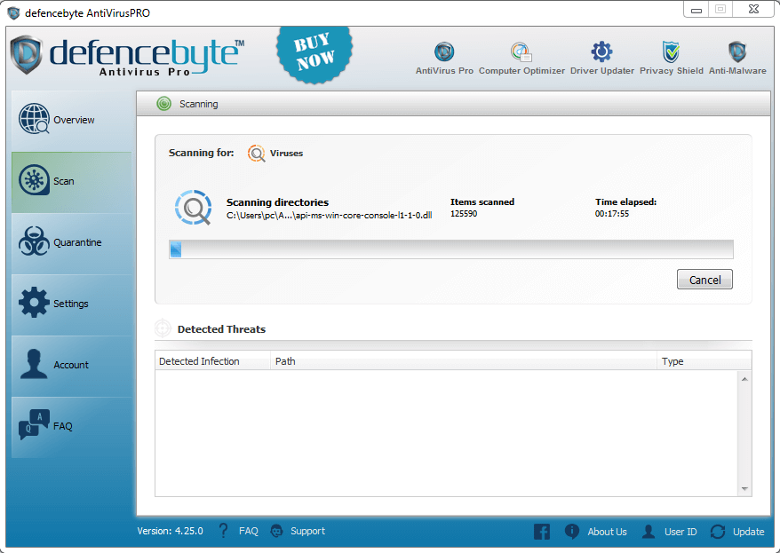Click the Support headset icon

click(x=276, y=531)
